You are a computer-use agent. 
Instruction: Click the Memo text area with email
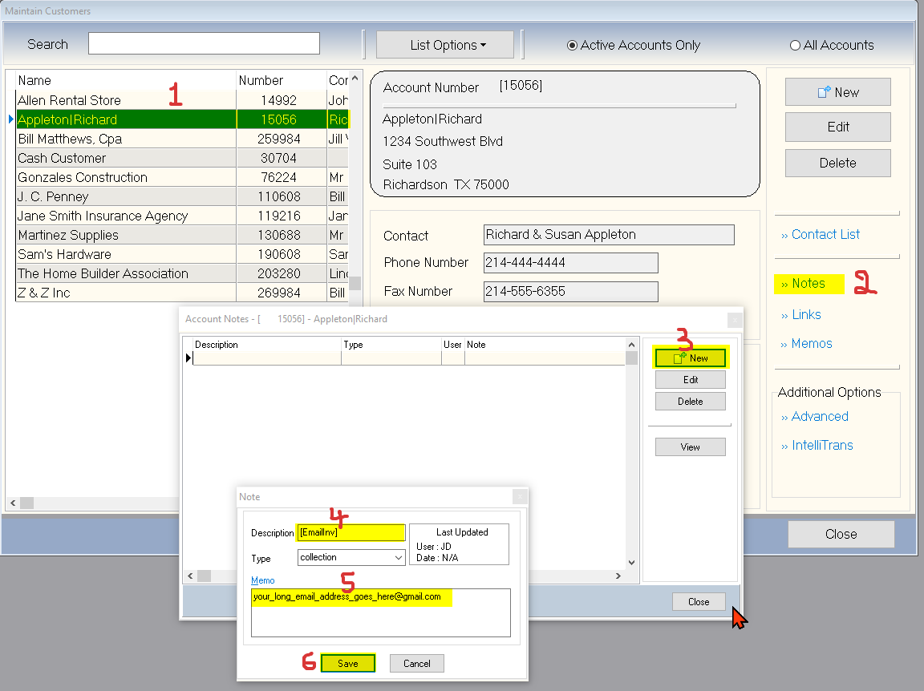pos(381,612)
